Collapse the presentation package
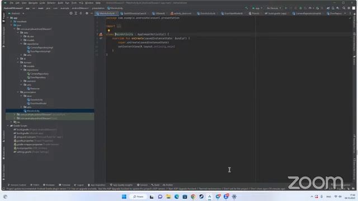The image size is (358, 201). click(x=18, y=92)
